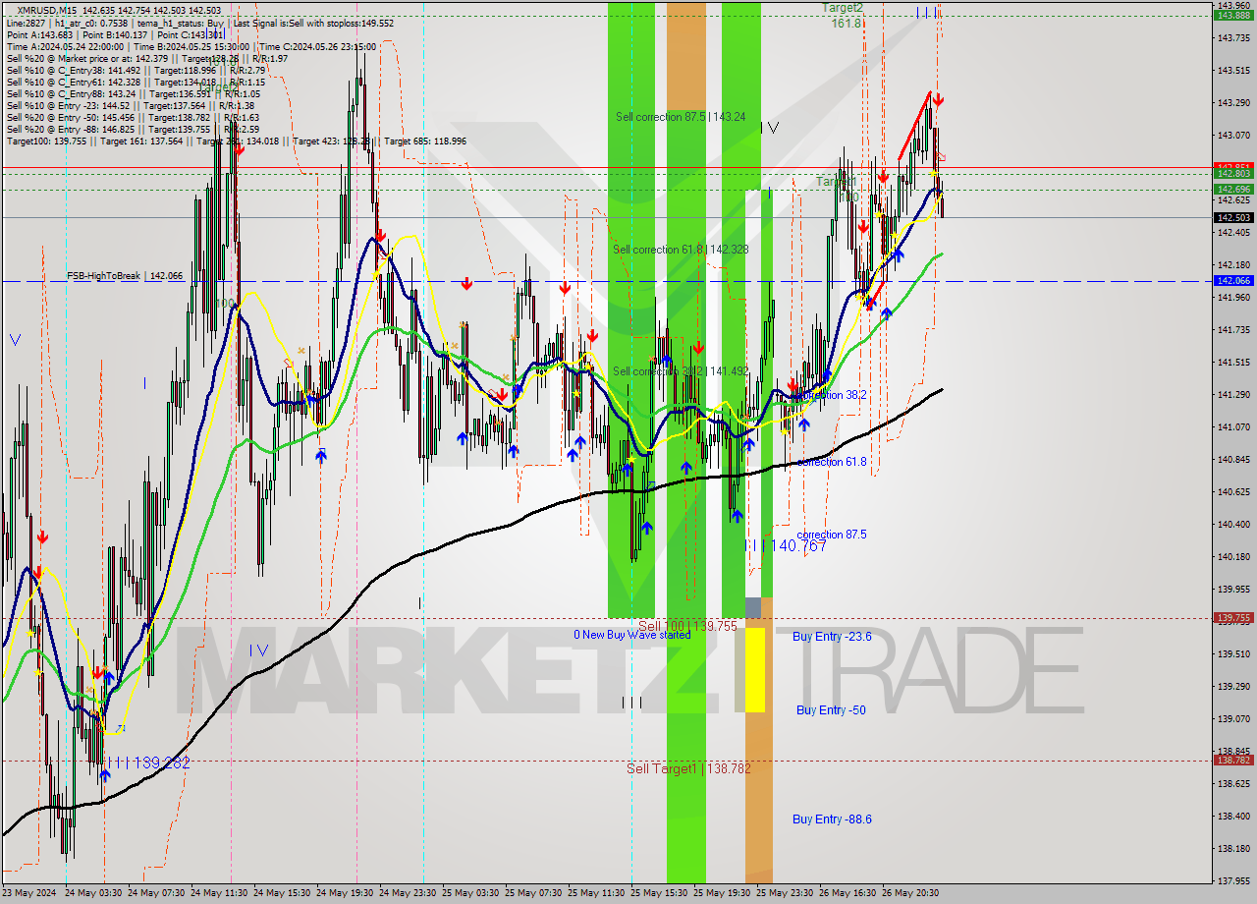
Task: Click the '26 May 20:30' time axis label
Action: (909, 893)
